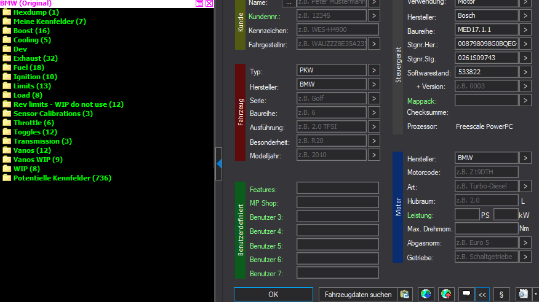
Task: Click the paragraph sign (§) button
Action: click(501, 295)
